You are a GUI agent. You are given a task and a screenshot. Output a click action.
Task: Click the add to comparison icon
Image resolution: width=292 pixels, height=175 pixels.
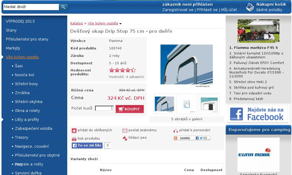point(176,131)
